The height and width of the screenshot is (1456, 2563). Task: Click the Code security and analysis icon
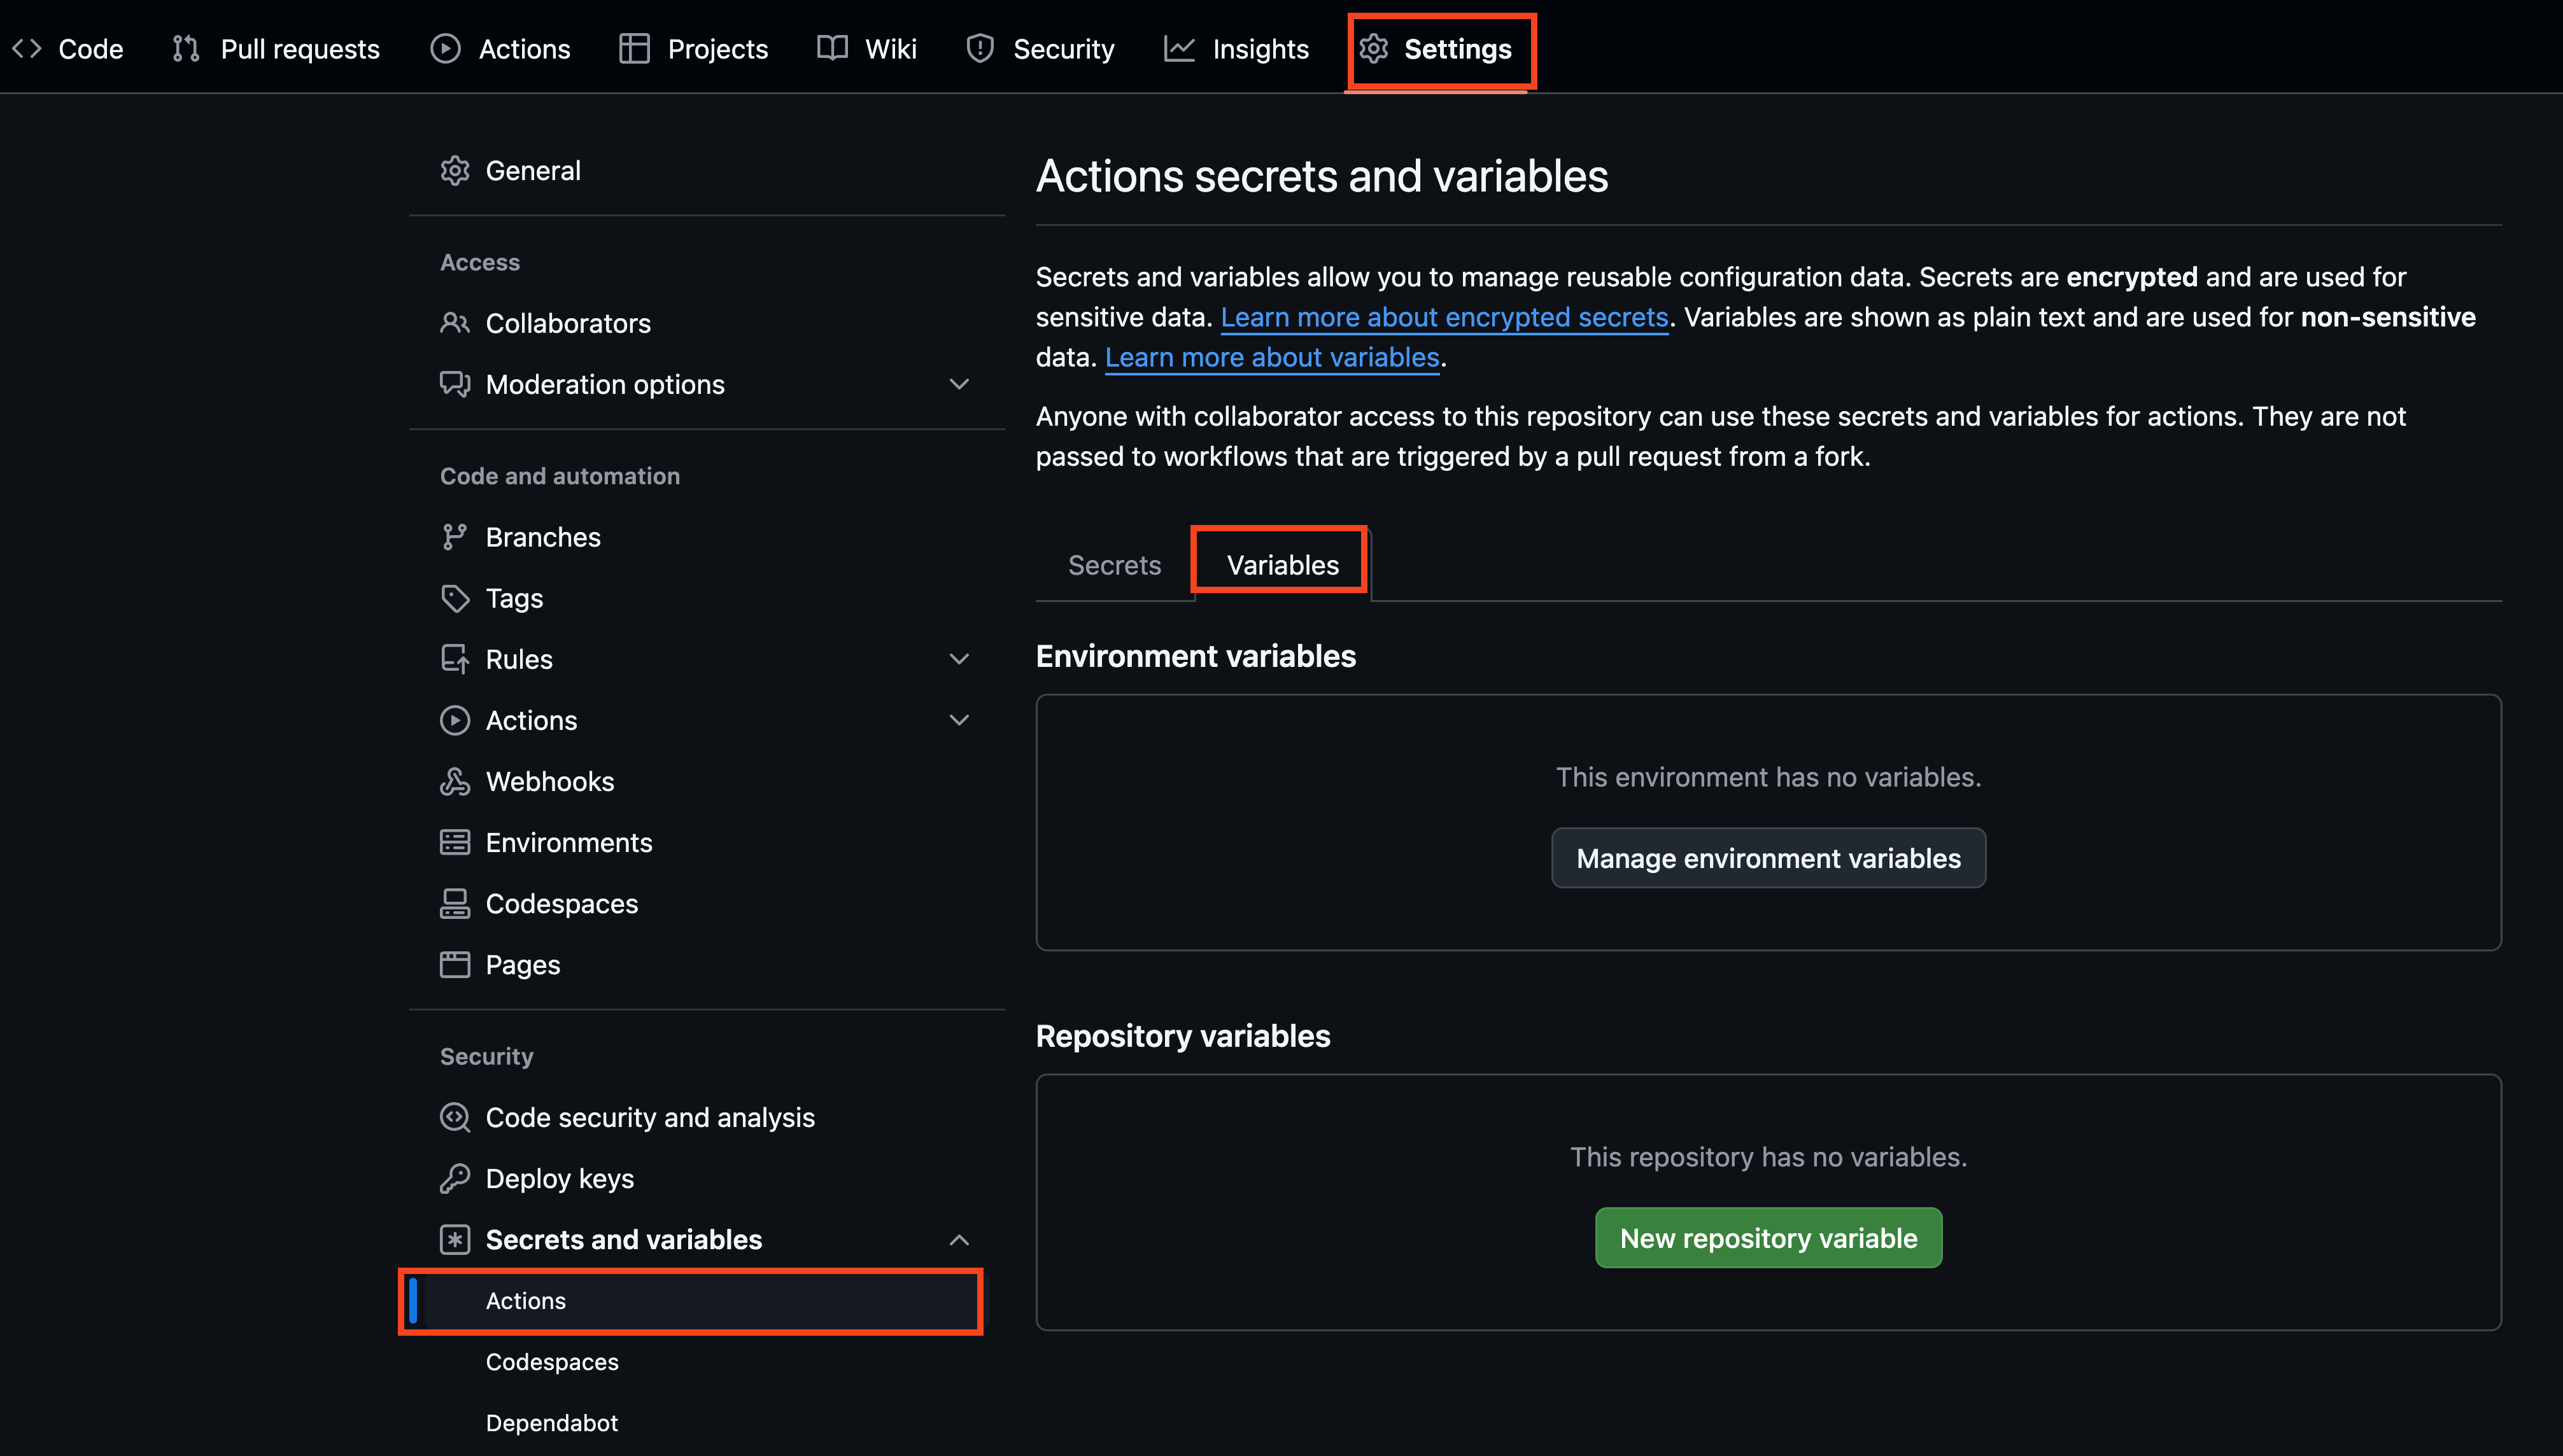point(454,1117)
